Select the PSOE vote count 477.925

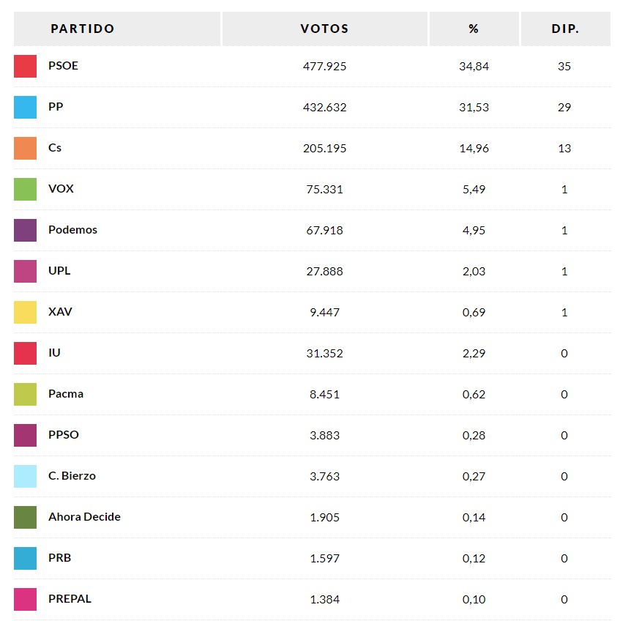tap(324, 66)
